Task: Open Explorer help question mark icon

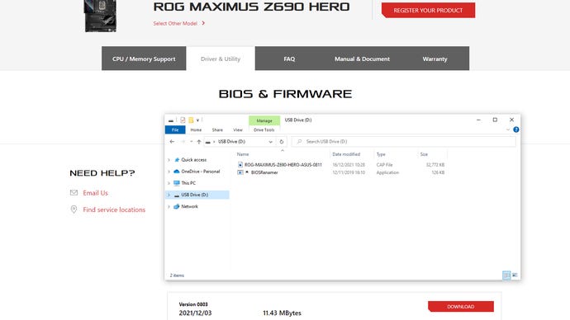Action: (515, 129)
